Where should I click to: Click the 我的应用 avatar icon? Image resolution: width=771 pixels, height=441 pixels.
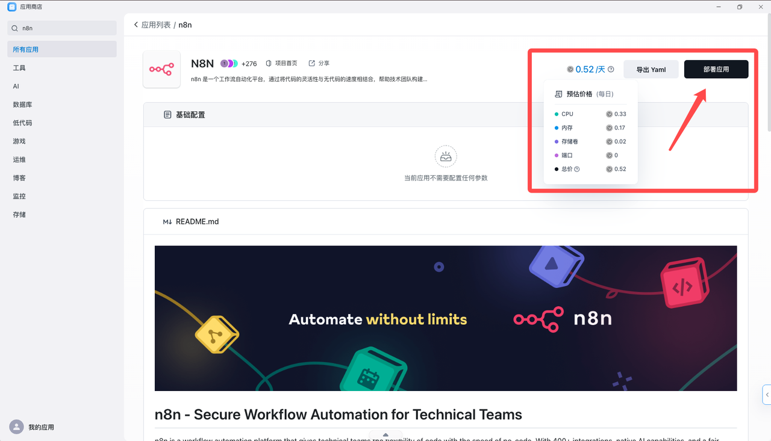(16, 427)
